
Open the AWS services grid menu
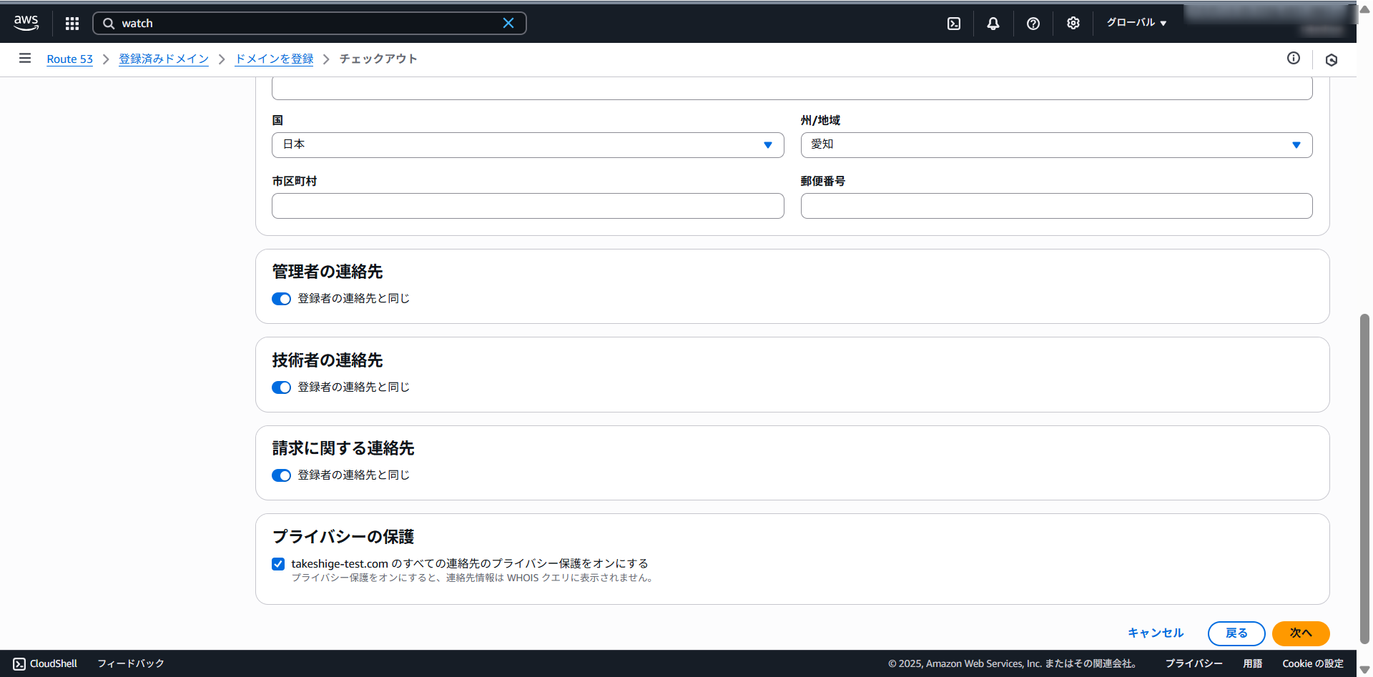tap(72, 24)
